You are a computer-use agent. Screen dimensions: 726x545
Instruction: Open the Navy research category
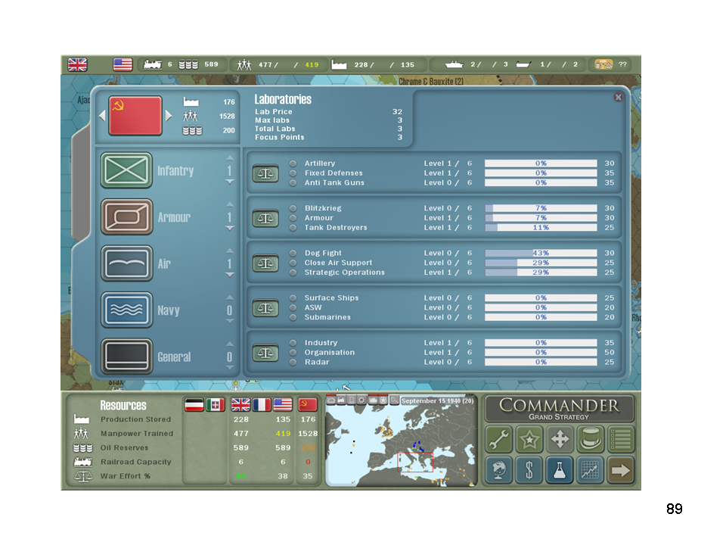tap(126, 310)
